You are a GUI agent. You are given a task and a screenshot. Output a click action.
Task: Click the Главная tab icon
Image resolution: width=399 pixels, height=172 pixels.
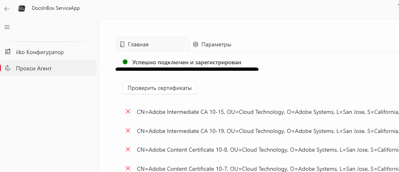coord(122,44)
